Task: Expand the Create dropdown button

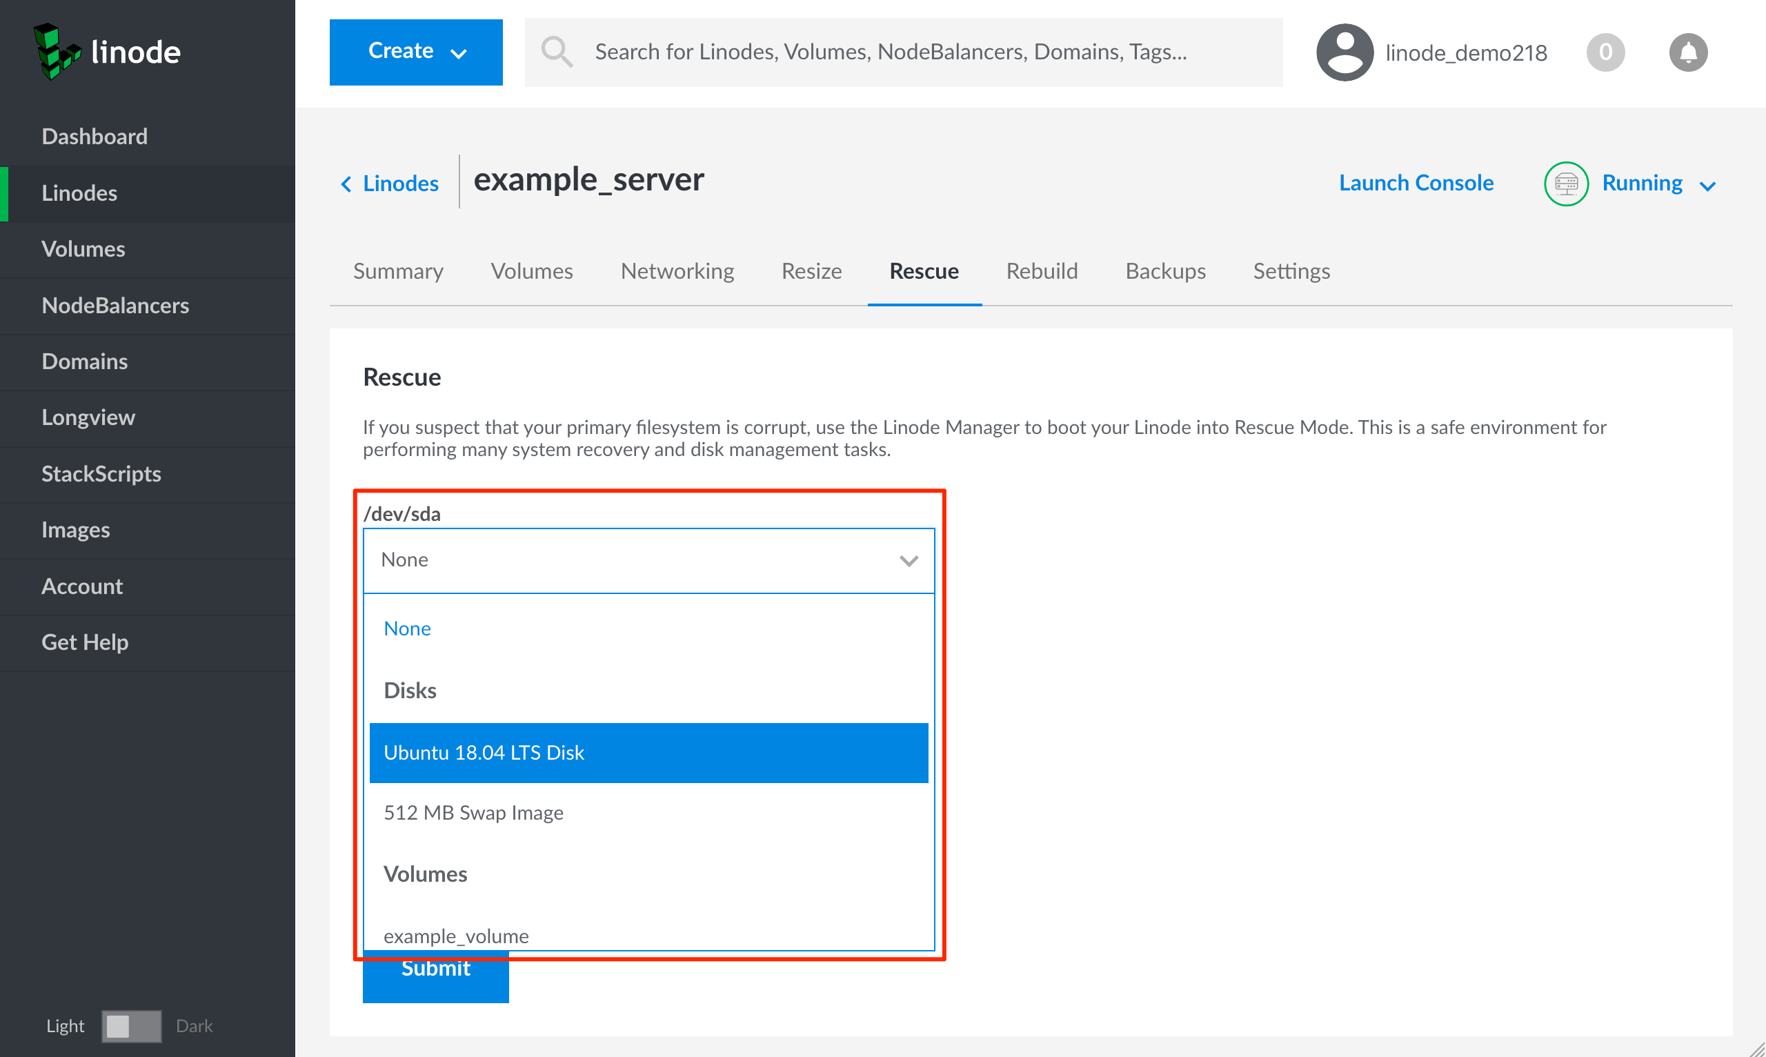Action: coord(416,52)
